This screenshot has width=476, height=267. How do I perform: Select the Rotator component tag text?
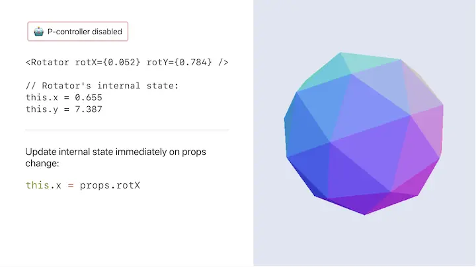[127, 63]
